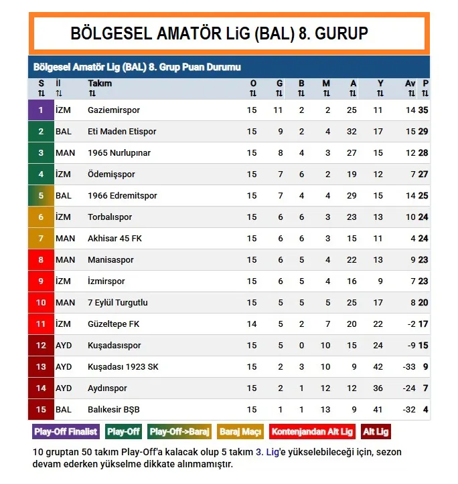Click the gold Baraj Maçı legend badge
This screenshot has width=458, height=484.
click(x=240, y=432)
